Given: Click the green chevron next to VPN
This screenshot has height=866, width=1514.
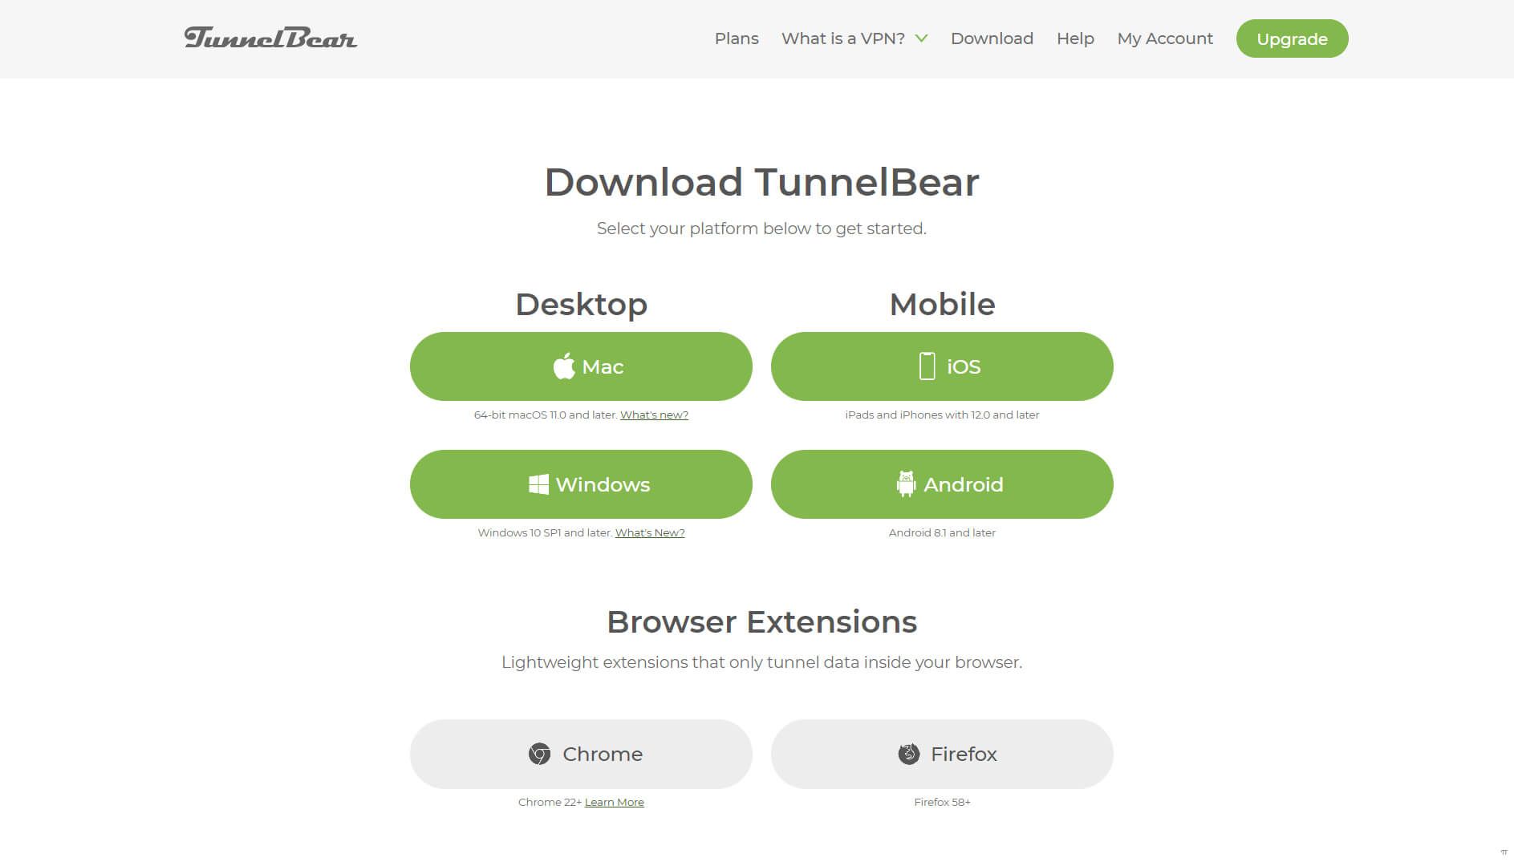Looking at the screenshot, I should (x=921, y=38).
